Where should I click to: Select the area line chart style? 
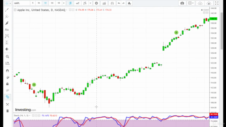pos(78,3)
